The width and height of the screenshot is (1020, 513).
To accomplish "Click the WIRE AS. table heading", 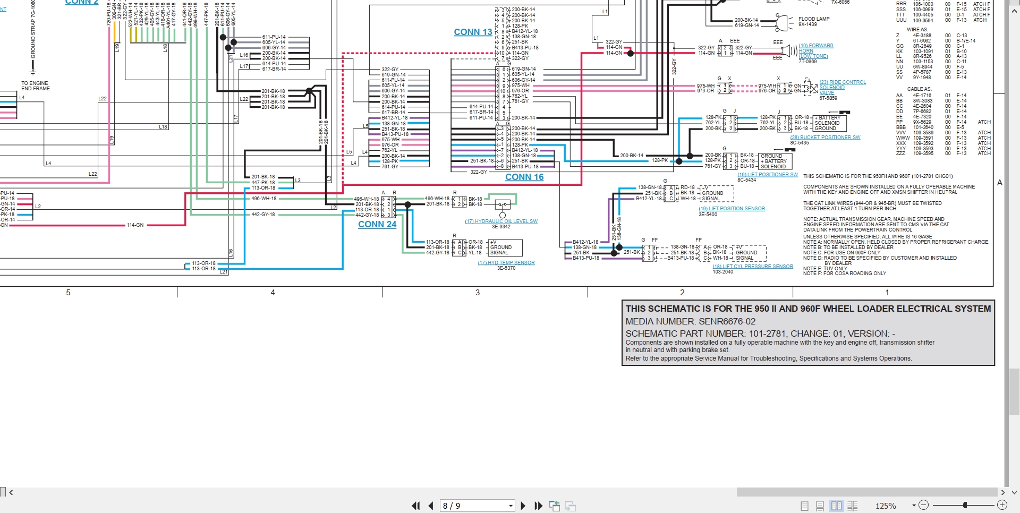I will point(917,30).
